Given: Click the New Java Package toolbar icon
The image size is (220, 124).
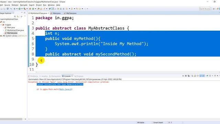Looking at the screenshot, I should coord(30,9).
